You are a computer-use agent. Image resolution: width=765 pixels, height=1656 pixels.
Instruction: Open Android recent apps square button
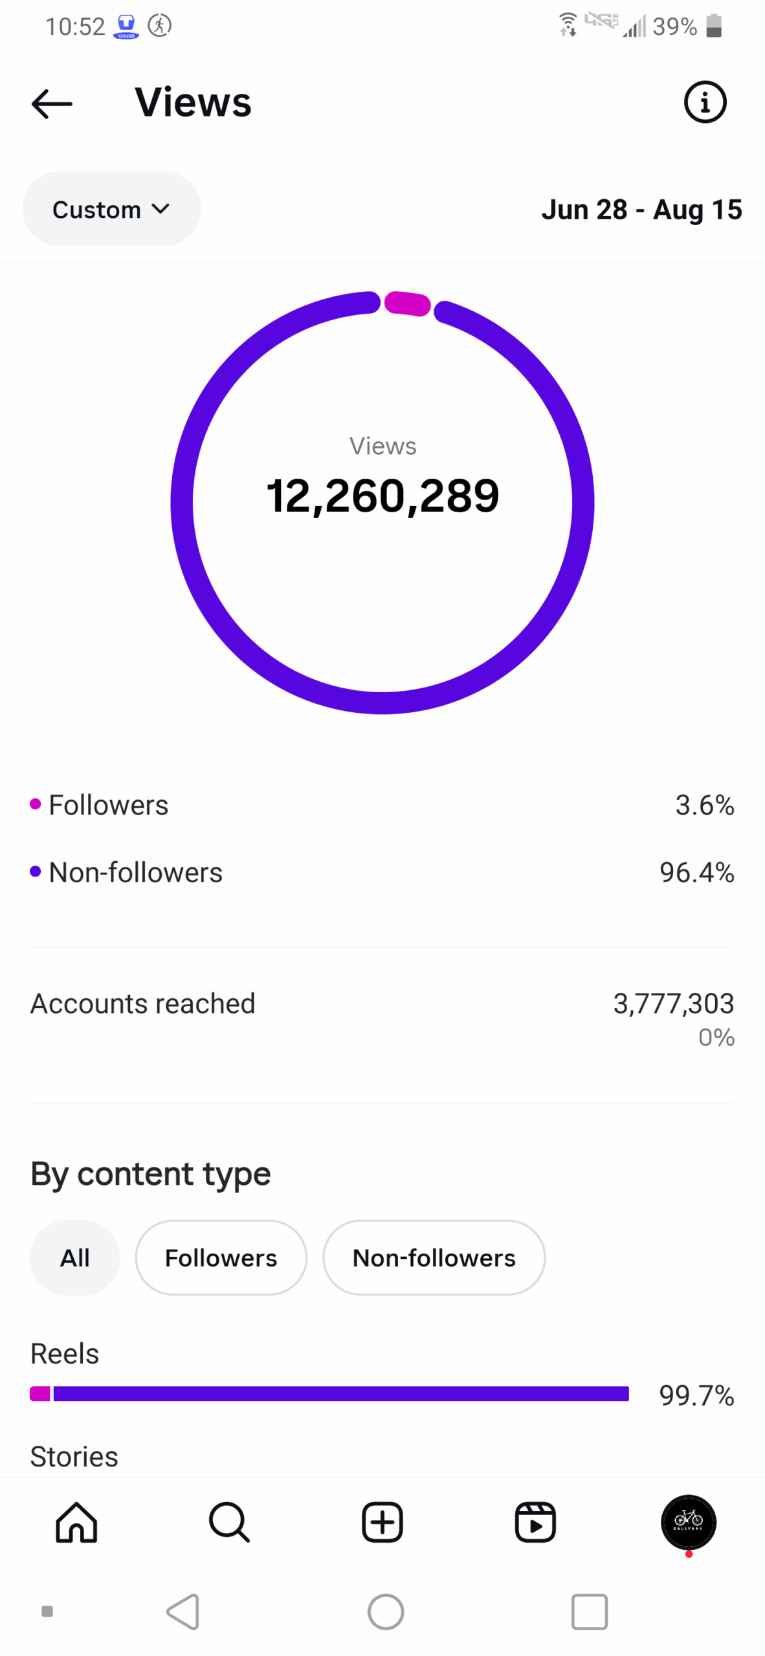pyautogui.click(x=589, y=1611)
